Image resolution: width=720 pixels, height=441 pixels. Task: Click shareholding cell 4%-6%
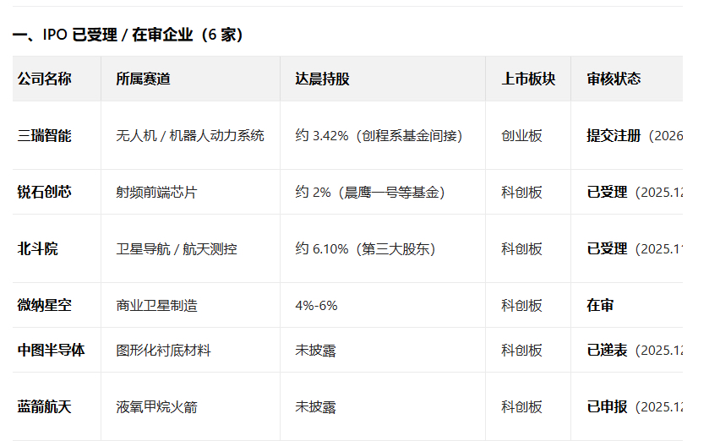pos(316,305)
